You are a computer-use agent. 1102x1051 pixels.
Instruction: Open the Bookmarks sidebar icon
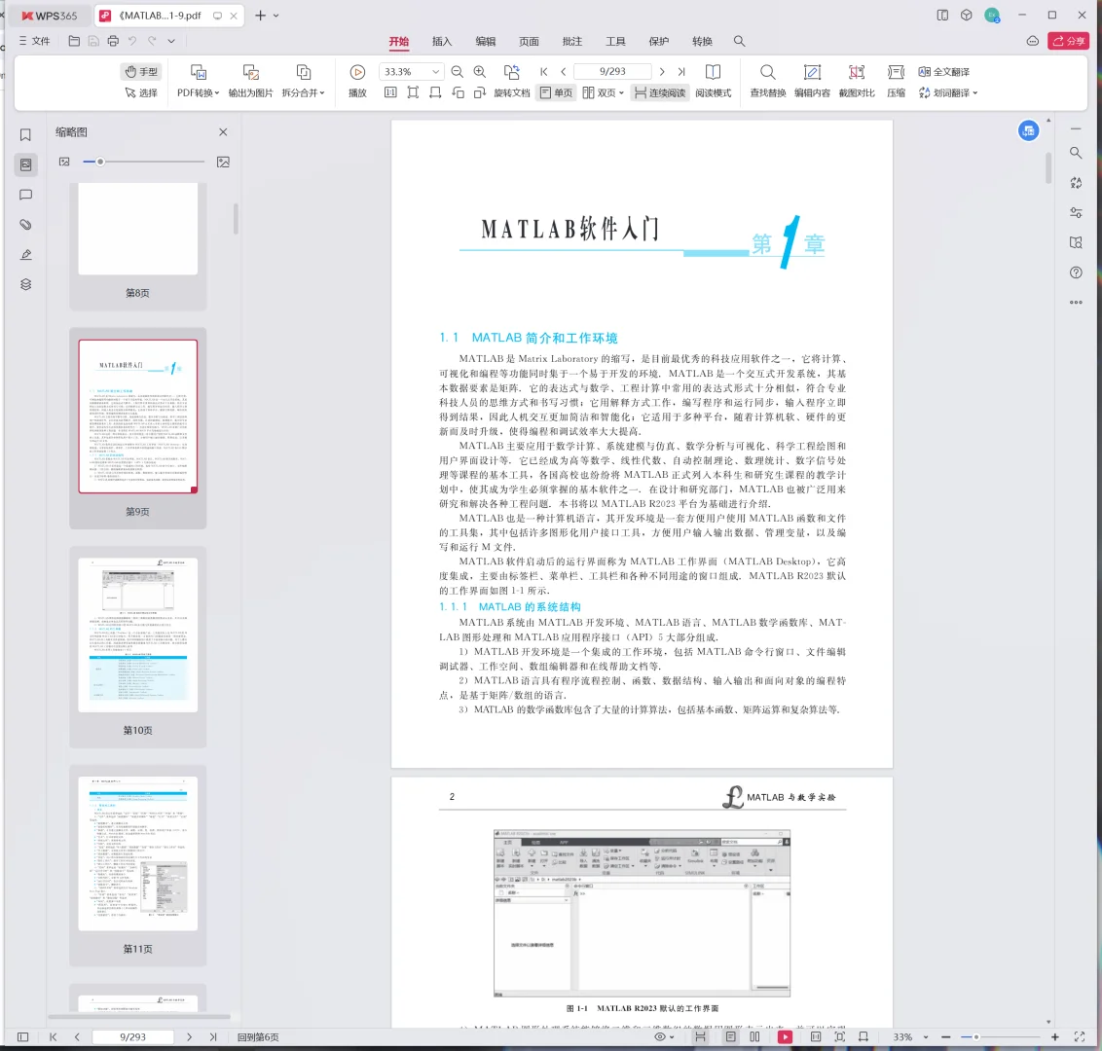26,135
